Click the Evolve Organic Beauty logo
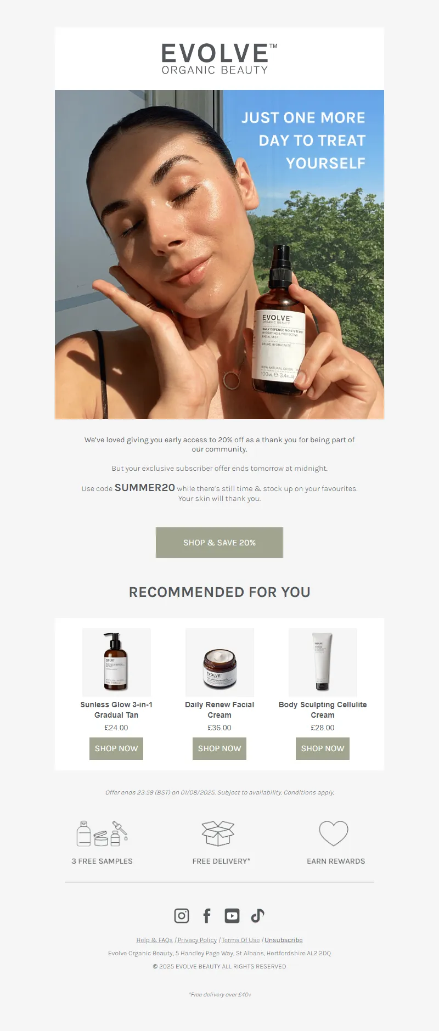 pos(219,59)
